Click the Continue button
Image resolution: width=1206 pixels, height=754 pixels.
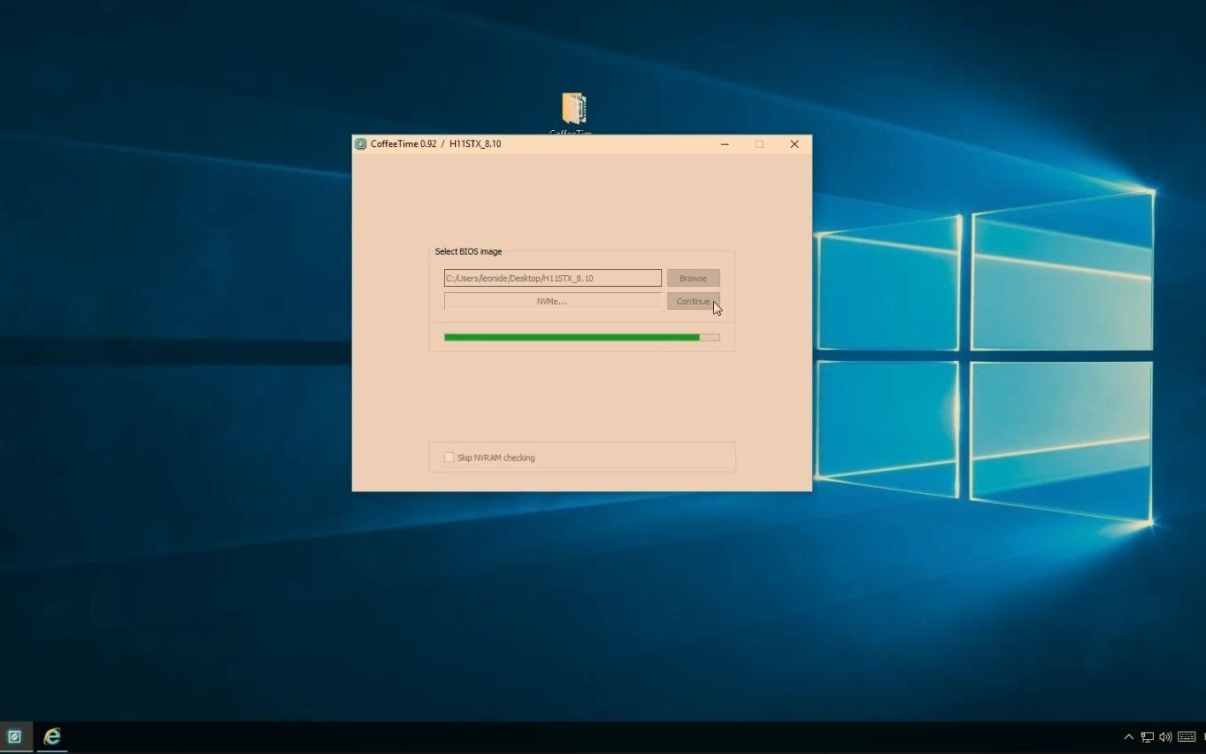(693, 301)
